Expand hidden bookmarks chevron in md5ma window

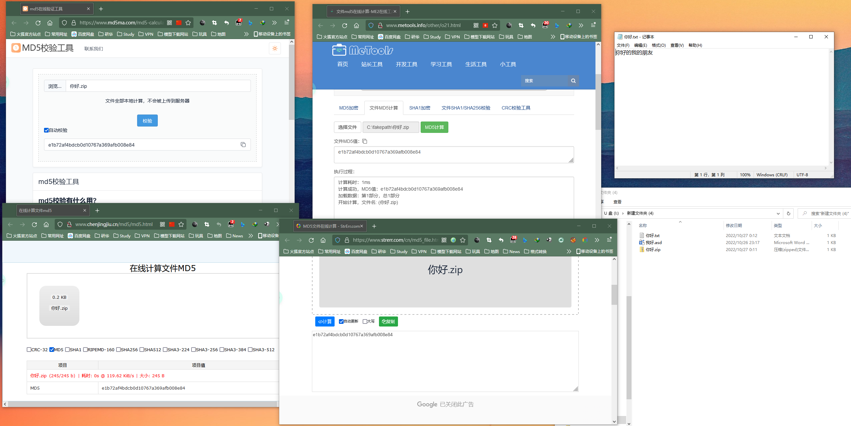[246, 34]
